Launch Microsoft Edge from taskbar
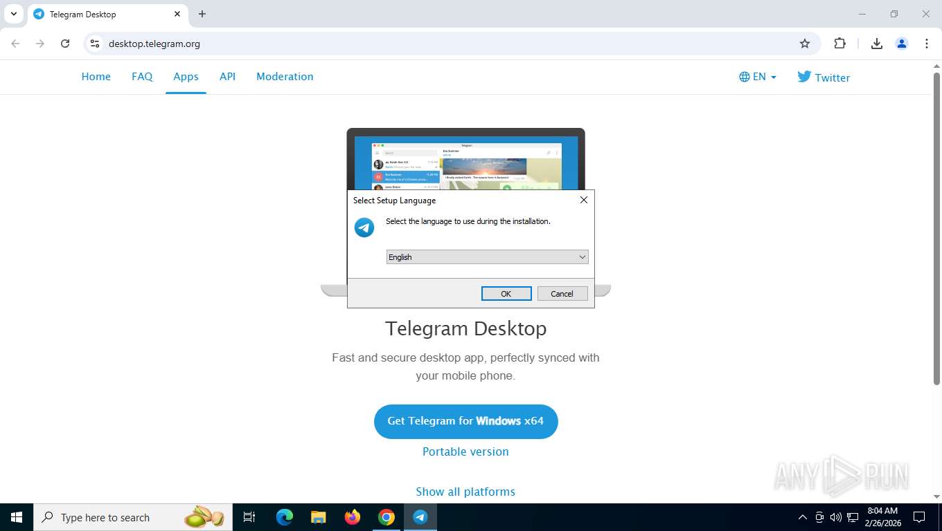Screen dimensions: 942x531 285,517
